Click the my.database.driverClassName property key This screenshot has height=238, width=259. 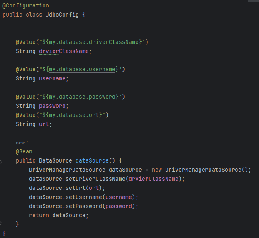[x=94, y=42]
